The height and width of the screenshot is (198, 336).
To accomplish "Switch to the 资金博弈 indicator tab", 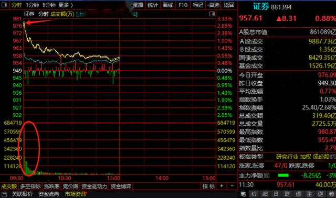I will [121, 186].
